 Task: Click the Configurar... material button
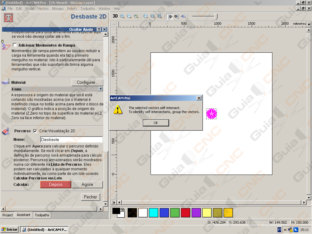click(87, 82)
